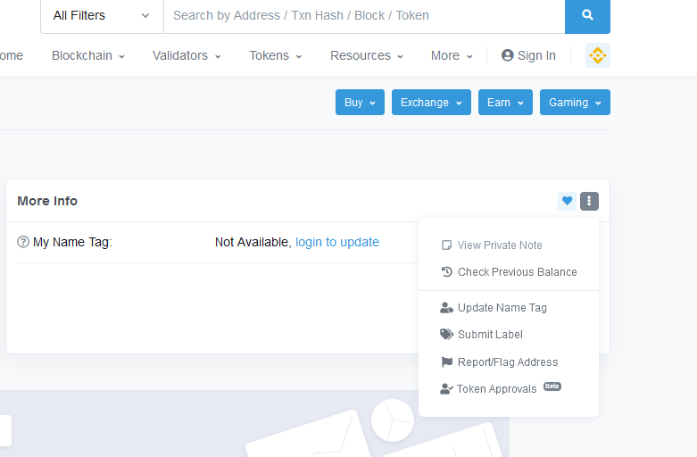
Task: Open the BNB chain logo icon button
Action: click(x=597, y=55)
